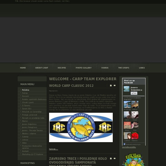
Task: Open Kontakt in the main menu
Action: tap(25, 151)
